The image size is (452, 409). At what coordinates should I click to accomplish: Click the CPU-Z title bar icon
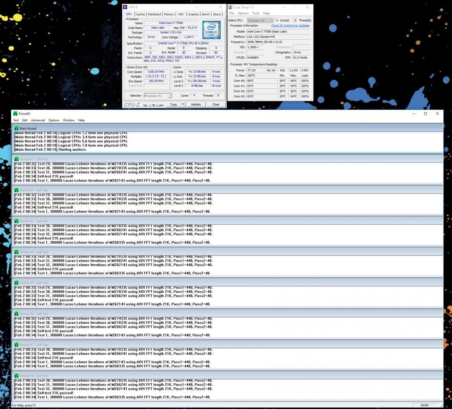(125, 7)
